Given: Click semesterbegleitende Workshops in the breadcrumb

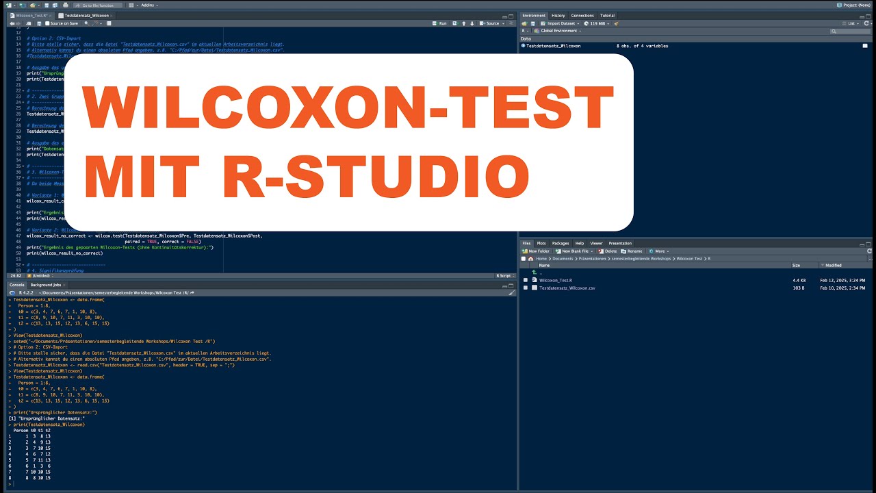Looking at the screenshot, I should (643, 259).
